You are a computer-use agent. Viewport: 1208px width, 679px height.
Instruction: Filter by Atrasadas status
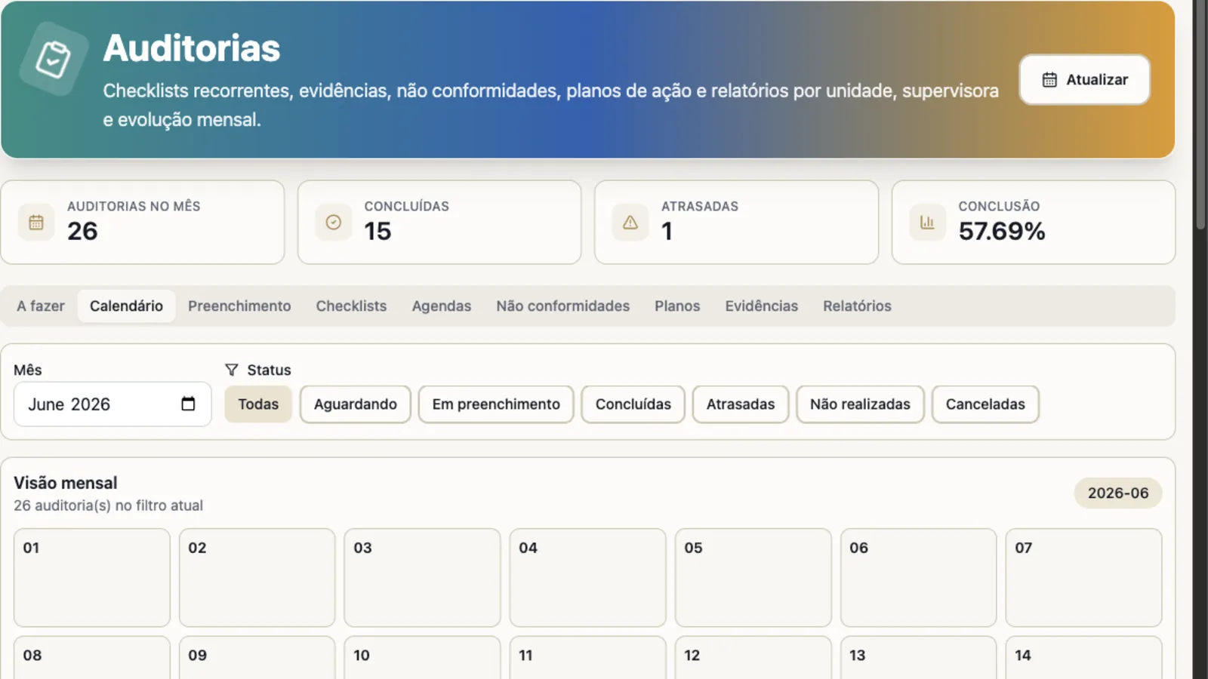pyautogui.click(x=741, y=404)
